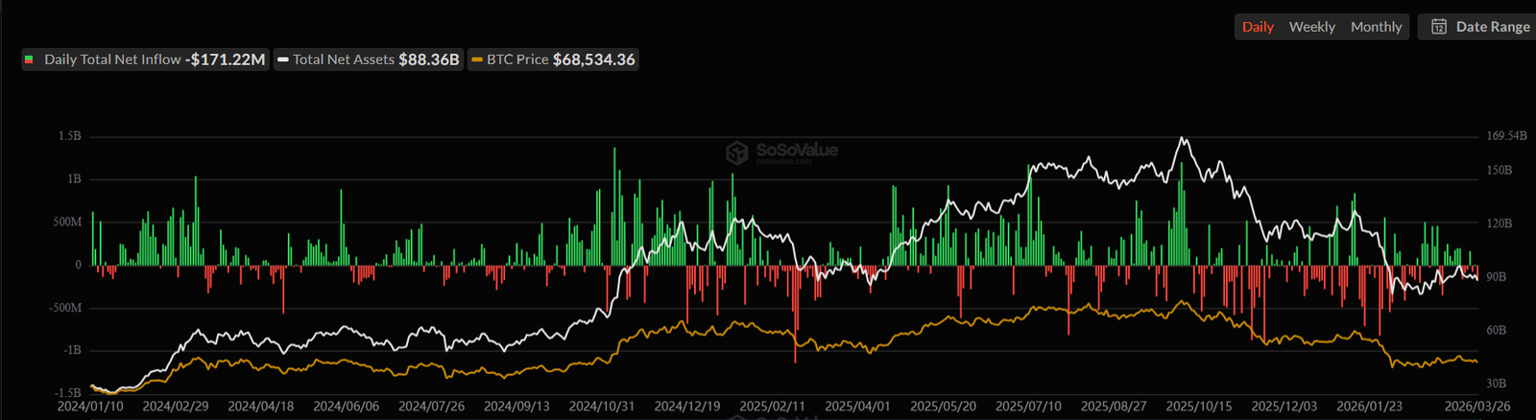Viewport: 1536px width, 420px height.
Task: Click the green-red Daily Net Inflow legend icon
Action: [x=29, y=59]
